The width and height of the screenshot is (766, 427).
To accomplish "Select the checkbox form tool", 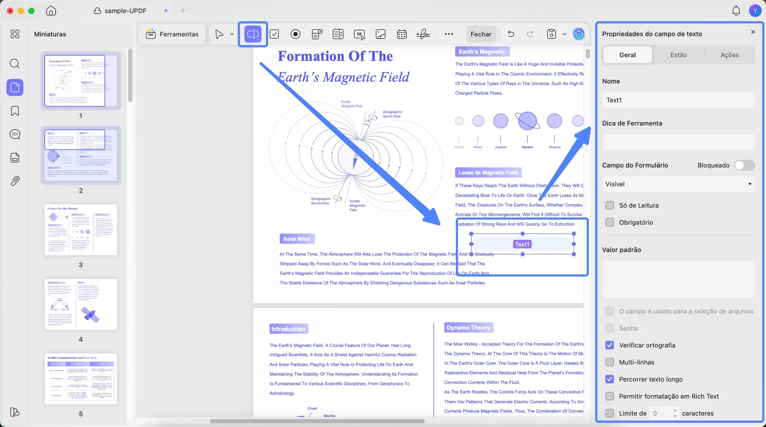I will [x=274, y=34].
